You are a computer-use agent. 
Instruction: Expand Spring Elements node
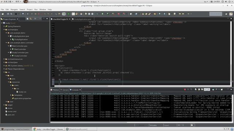point(4,26)
